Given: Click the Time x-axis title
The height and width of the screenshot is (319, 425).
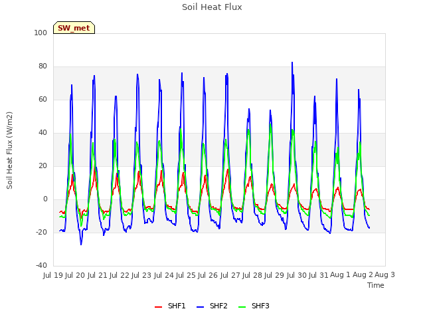Looking at the screenshot, I should pyautogui.click(x=376, y=285).
